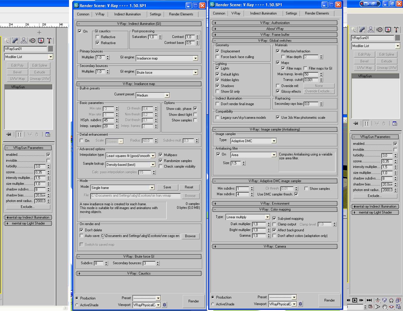Open the Display tab in the right command panel
Image resolution: width=403 pixels, height=311 pixels.
tap(388, 30)
